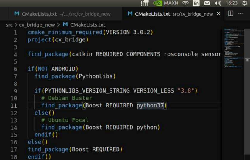This screenshot has height=160, width=250.
Task: Place cursor on 'cmake_minimum_required' on line 1
Action: [65, 33]
